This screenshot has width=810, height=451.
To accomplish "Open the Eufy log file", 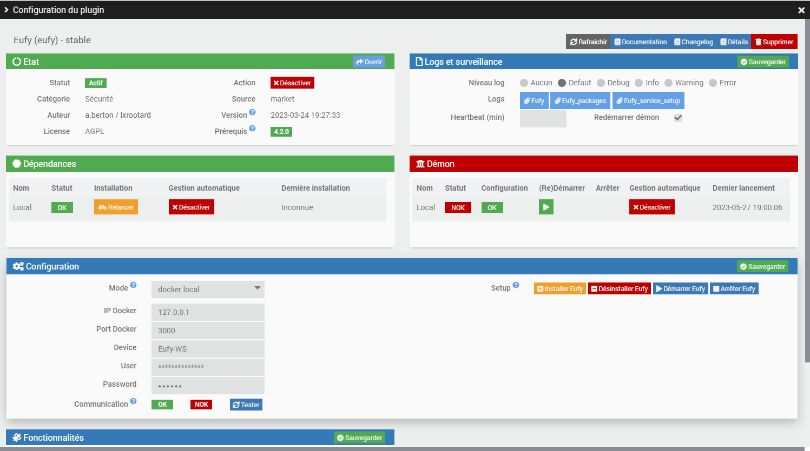I will [534, 100].
